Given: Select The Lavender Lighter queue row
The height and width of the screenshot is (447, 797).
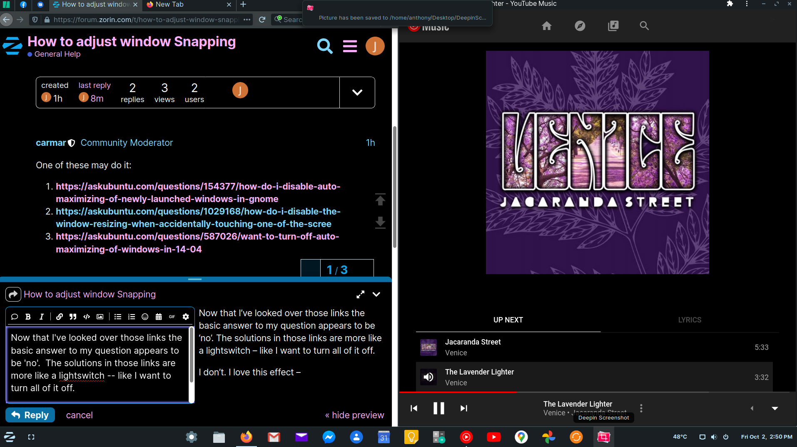Looking at the screenshot, I should 595,377.
